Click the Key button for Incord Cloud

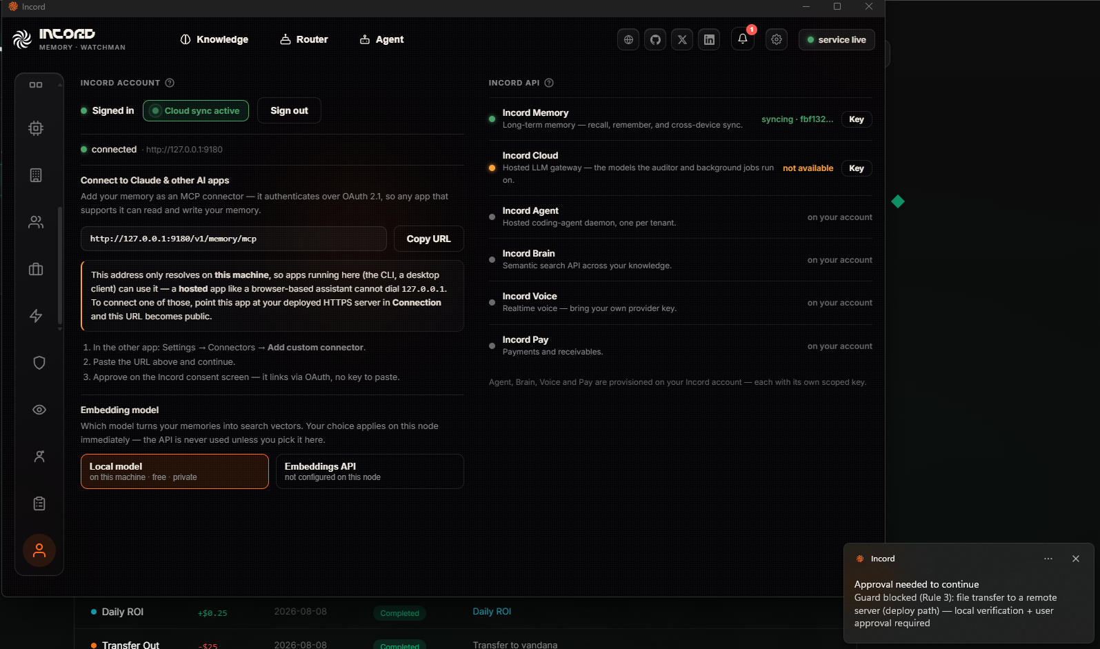click(857, 168)
